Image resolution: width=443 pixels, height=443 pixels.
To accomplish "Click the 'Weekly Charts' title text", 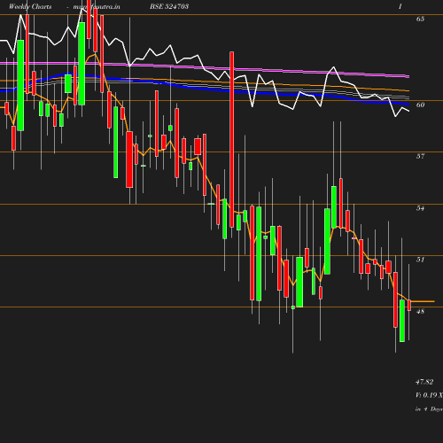I will (30, 6).
